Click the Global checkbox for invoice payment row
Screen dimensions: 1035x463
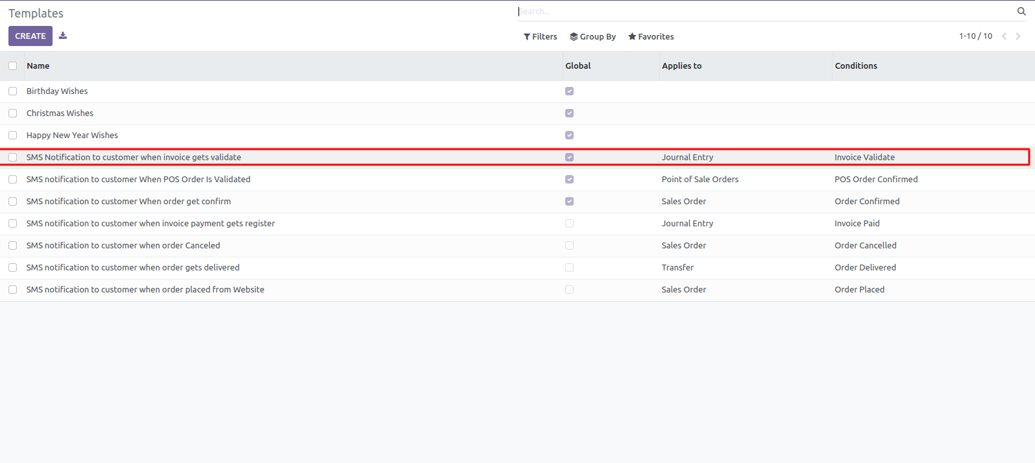(569, 224)
